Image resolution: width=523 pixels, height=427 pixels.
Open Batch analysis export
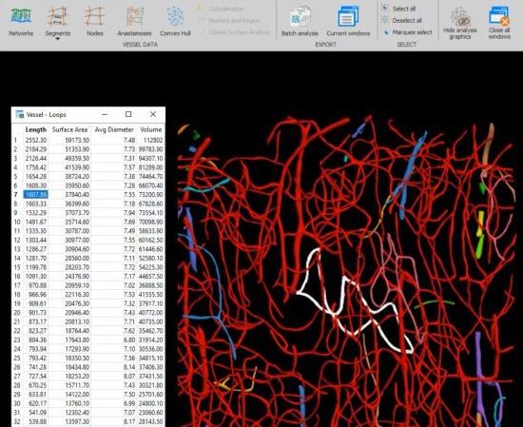coord(300,21)
